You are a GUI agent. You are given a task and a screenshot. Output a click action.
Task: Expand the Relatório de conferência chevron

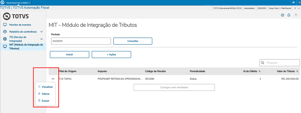coord(41,32)
